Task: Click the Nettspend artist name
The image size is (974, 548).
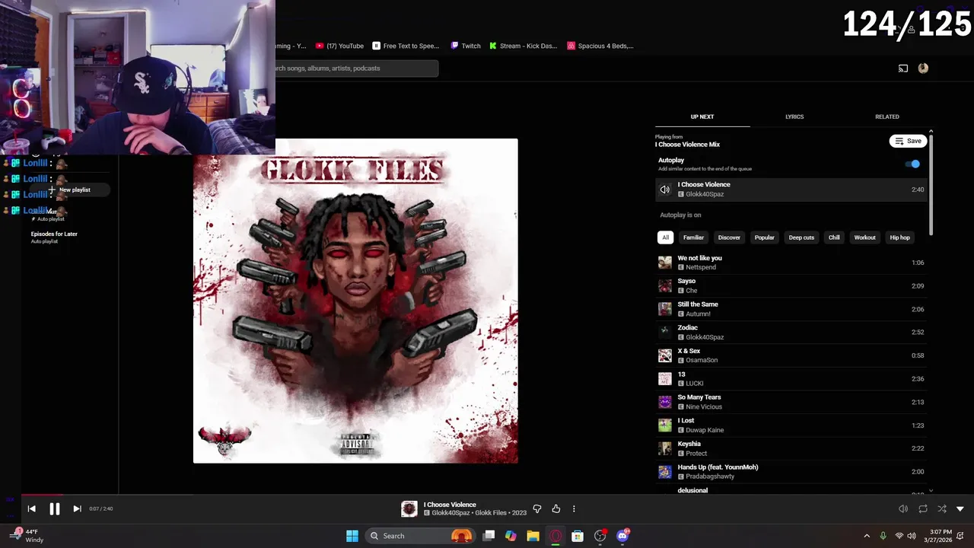Action: pyautogui.click(x=701, y=267)
